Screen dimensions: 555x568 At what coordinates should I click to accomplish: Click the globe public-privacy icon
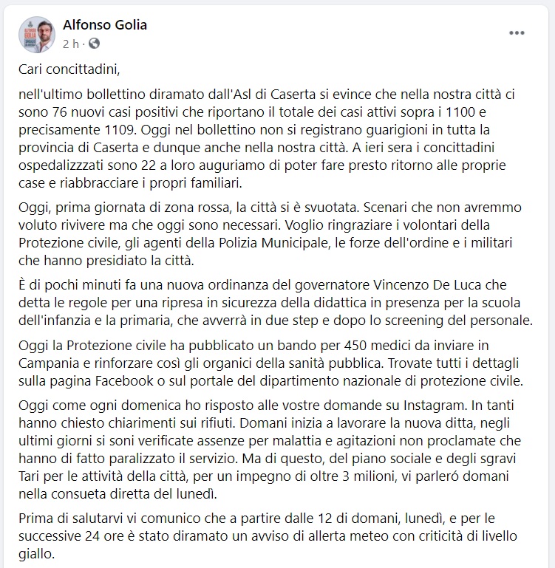point(94,44)
